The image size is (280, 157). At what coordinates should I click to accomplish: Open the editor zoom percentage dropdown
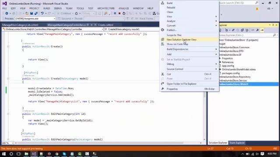coord(12,143)
